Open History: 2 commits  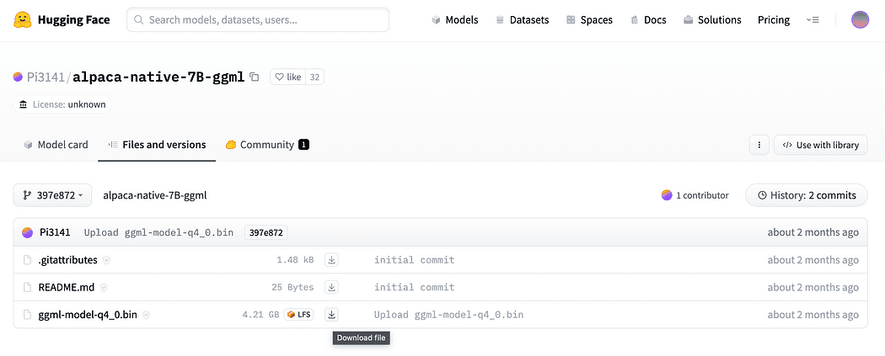coord(807,195)
